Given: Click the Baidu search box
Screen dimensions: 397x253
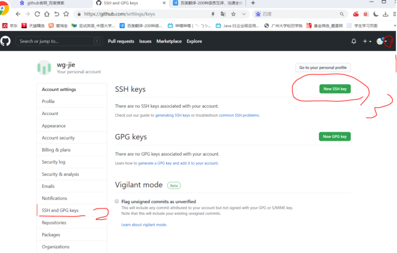Looking at the screenshot, I should (x=300, y=14).
